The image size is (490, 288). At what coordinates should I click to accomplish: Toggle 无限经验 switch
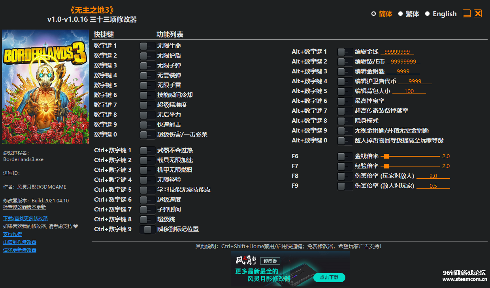pyautogui.click(x=147, y=180)
